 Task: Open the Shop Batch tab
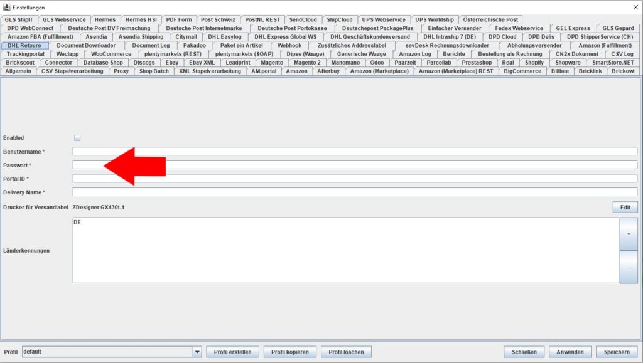tap(154, 71)
